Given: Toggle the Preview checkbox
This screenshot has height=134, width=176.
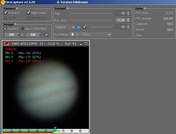Looking at the screenshot, I should pos(6,13).
